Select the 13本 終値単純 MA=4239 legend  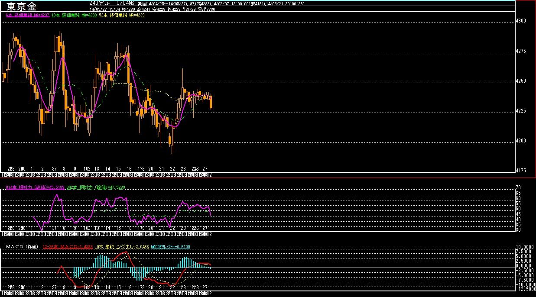[73, 15]
